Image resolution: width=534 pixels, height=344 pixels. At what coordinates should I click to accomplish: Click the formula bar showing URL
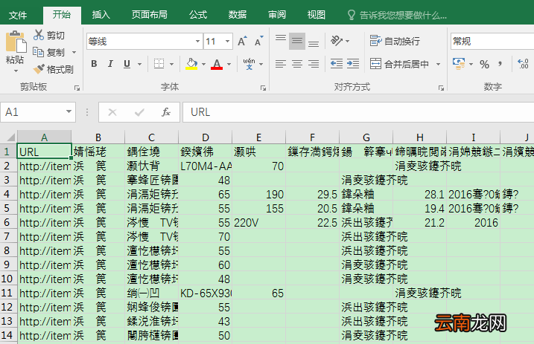358,112
